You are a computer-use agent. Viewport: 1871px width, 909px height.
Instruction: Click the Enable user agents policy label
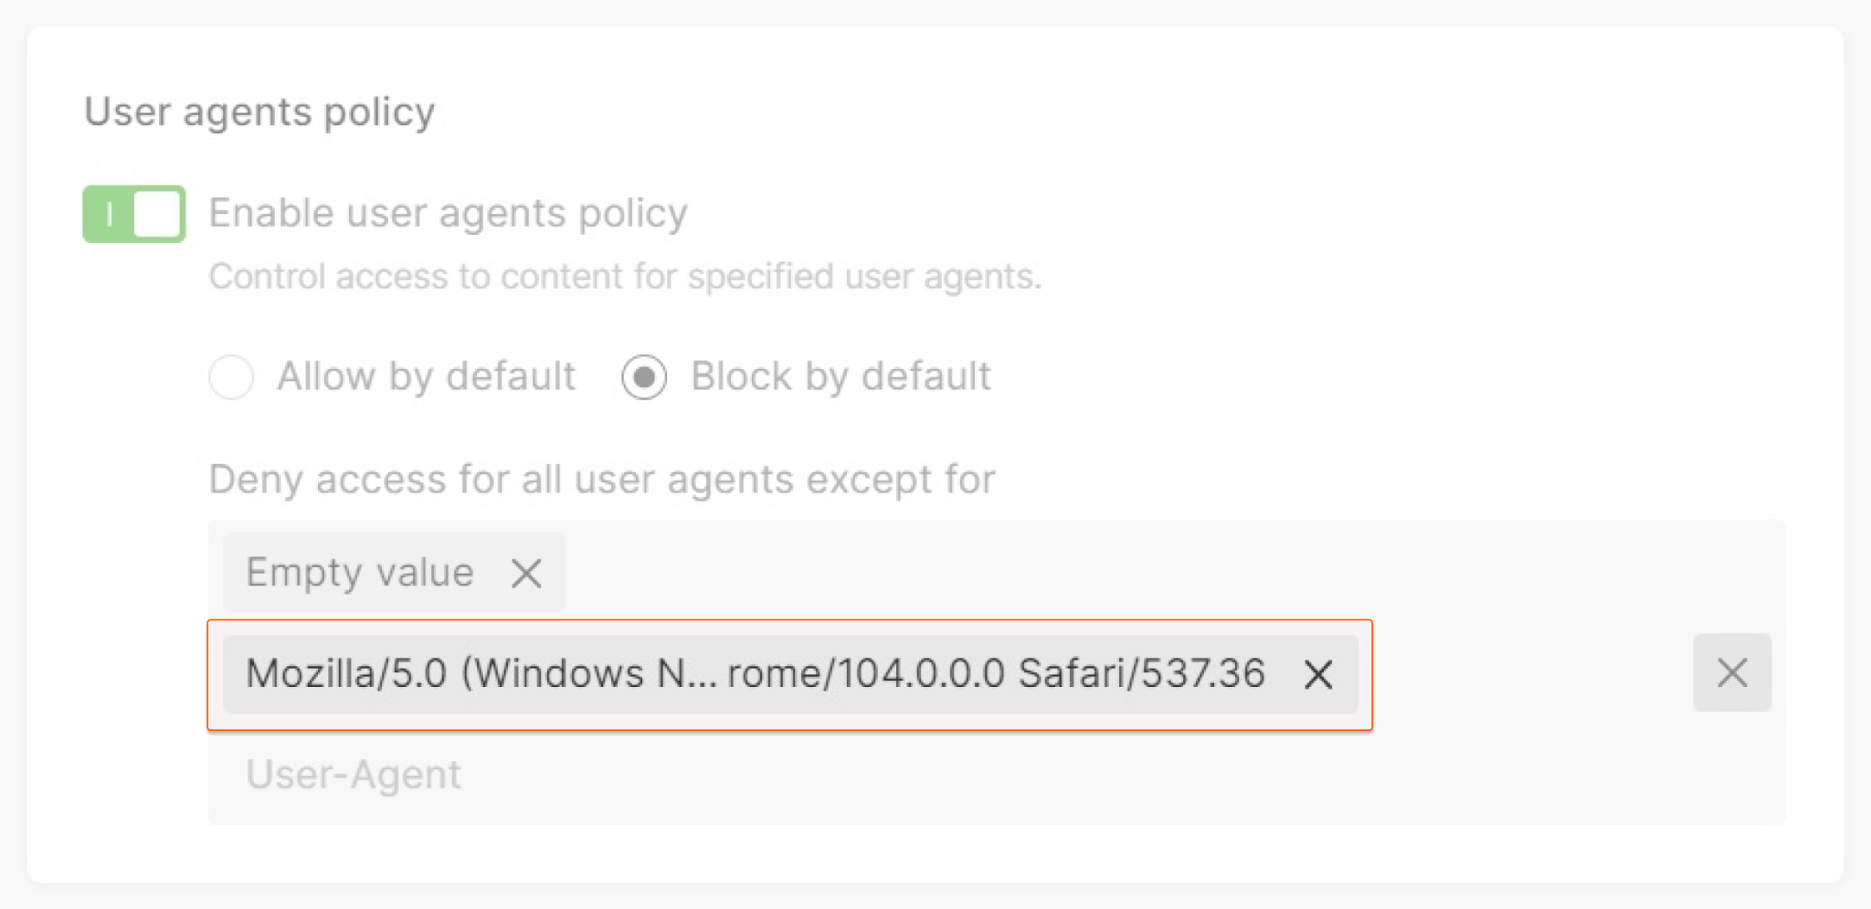pyautogui.click(x=448, y=213)
